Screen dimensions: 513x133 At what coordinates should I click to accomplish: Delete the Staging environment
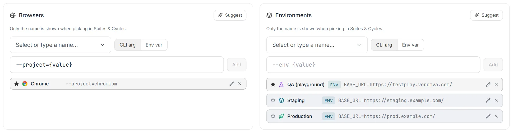click(496, 100)
